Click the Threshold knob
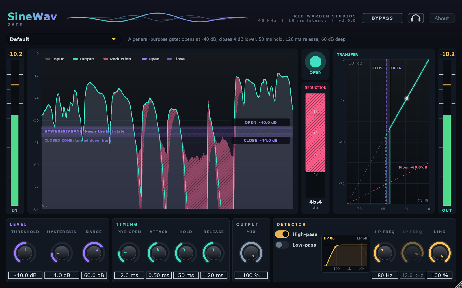Image resolution: width=462 pixels, height=288 pixels. [x=25, y=253]
